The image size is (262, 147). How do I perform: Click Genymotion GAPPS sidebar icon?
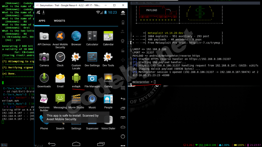[x=123, y=13]
